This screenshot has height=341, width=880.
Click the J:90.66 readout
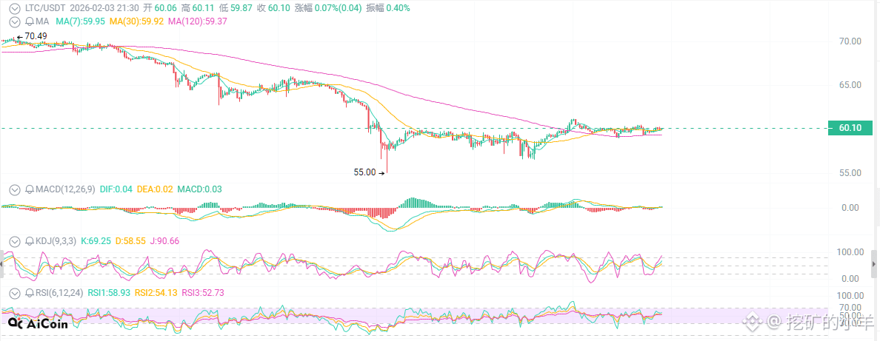pos(164,241)
